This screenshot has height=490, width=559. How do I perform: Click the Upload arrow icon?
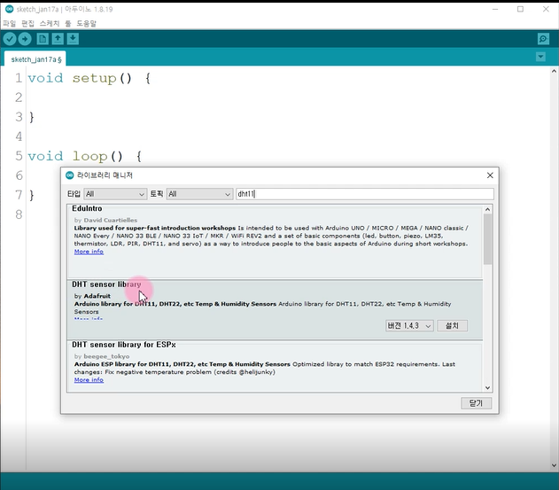[x=25, y=39]
